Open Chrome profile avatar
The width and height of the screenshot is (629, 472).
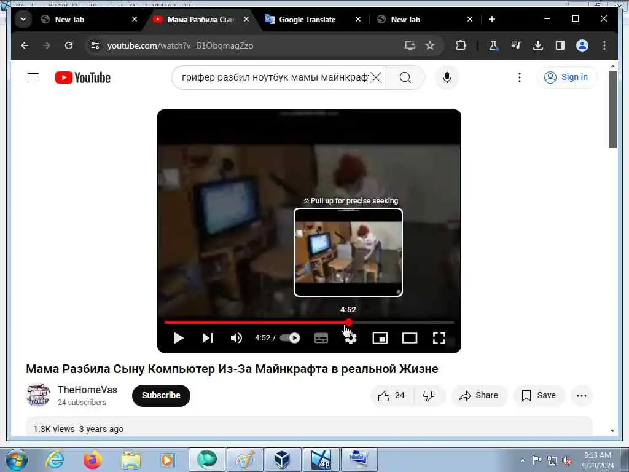(582, 45)
